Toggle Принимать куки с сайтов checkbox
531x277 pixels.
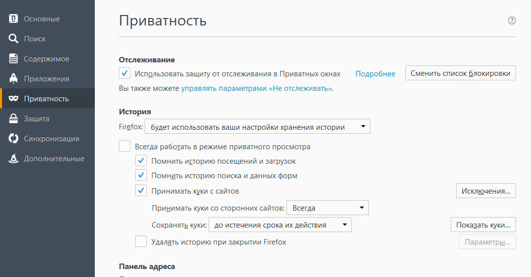tap(141, 191)
